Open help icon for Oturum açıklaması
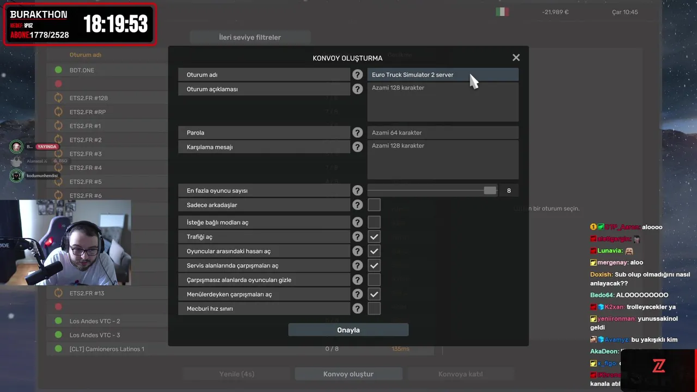 357,89
